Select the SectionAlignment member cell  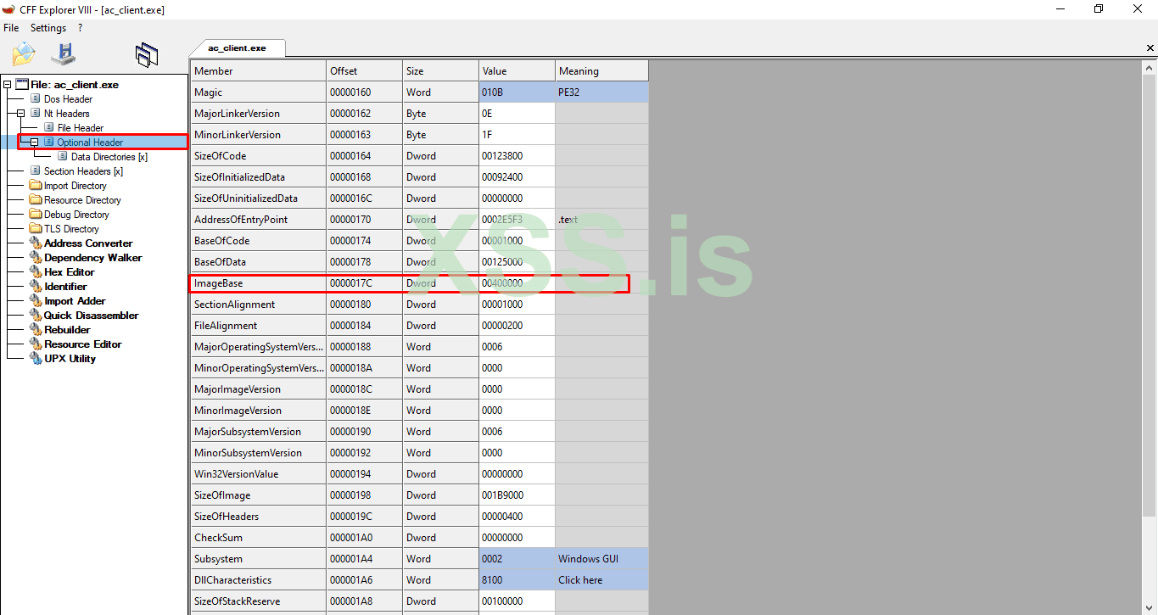point(259,305)
